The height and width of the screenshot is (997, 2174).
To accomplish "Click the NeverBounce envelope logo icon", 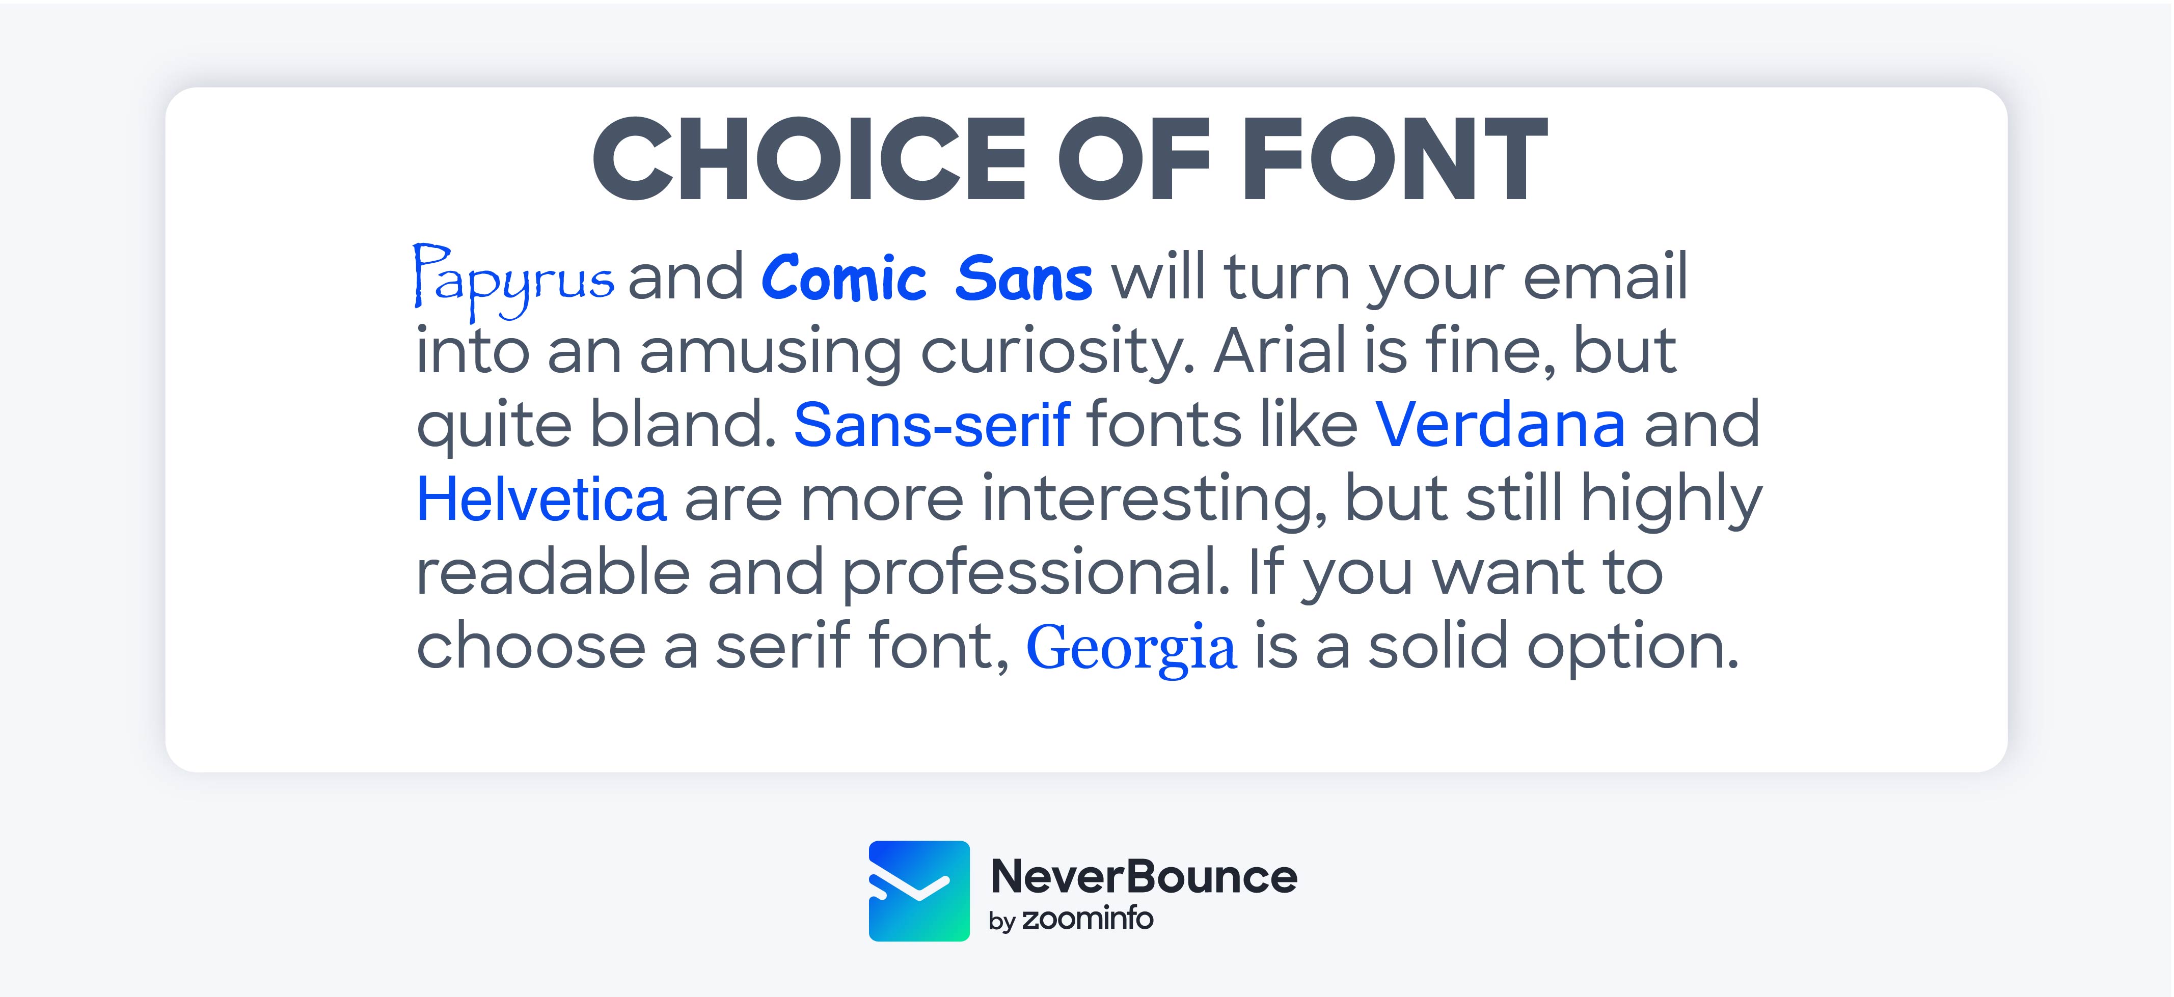I will click(918, 890).
